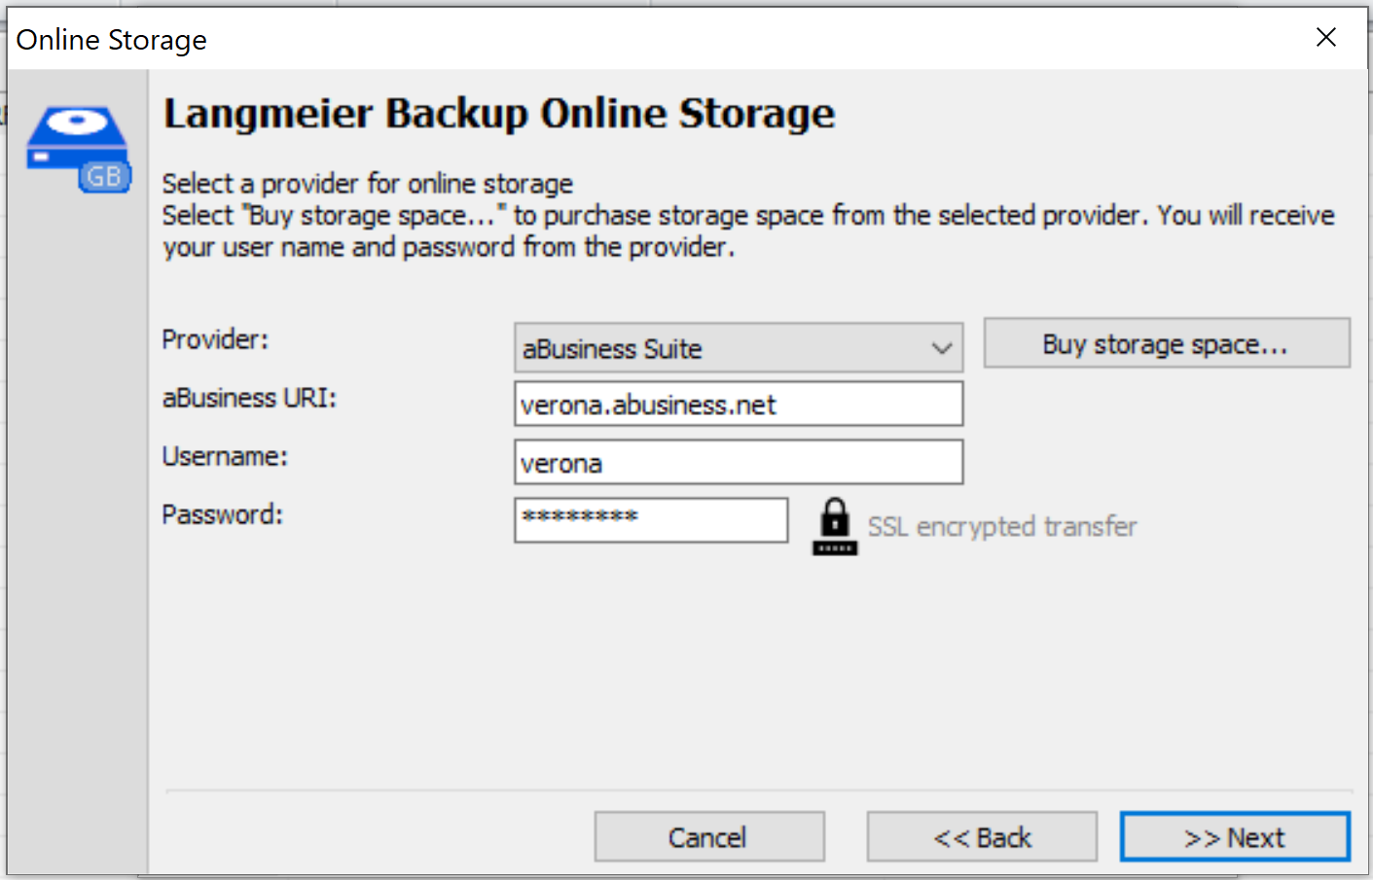Screen dimensions: 1373x880
Task: Click the Langmeier Backup Online Storage heading
Action: 499,114
